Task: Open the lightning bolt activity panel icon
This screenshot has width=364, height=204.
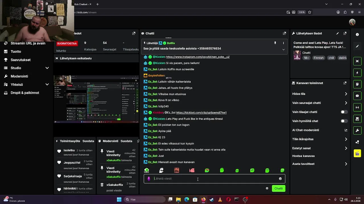Action: click(357, 73)
